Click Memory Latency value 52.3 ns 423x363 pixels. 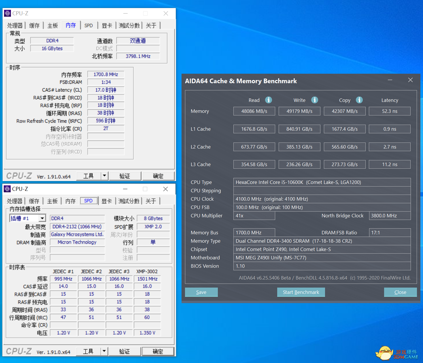click(390, 111)
